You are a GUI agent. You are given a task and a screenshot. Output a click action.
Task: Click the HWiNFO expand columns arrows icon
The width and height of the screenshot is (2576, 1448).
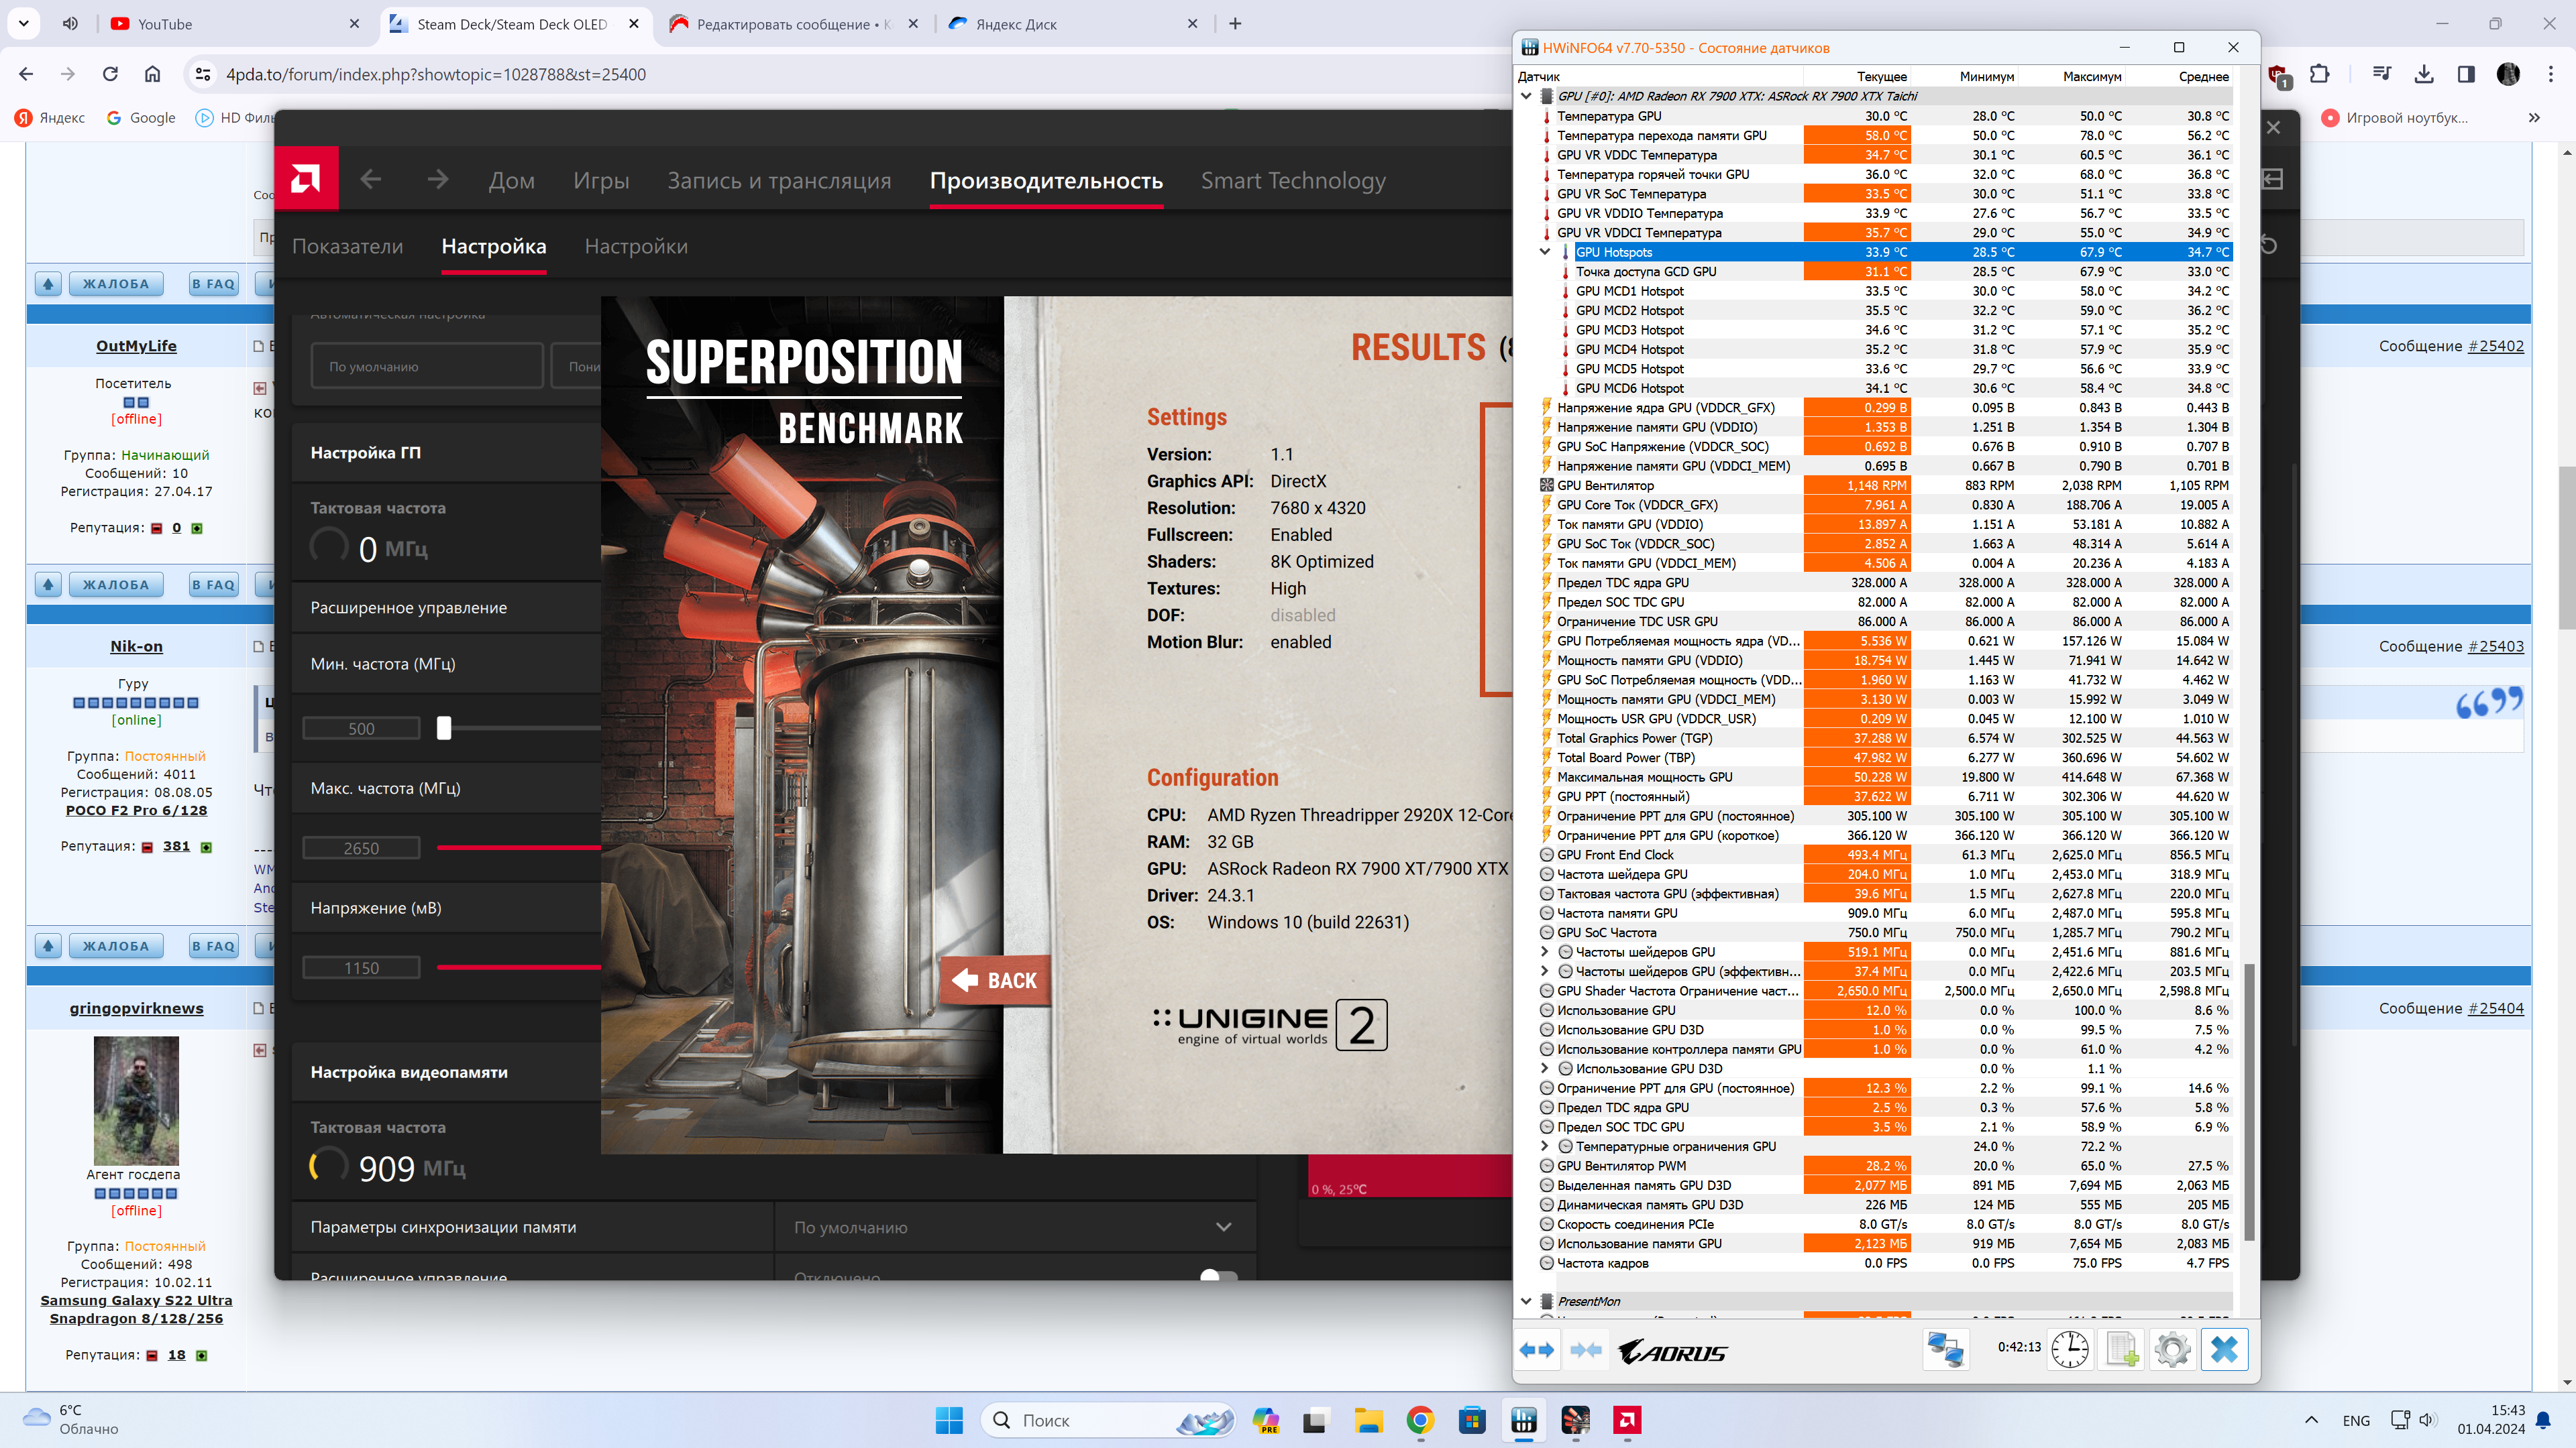click(1537, 1350)
